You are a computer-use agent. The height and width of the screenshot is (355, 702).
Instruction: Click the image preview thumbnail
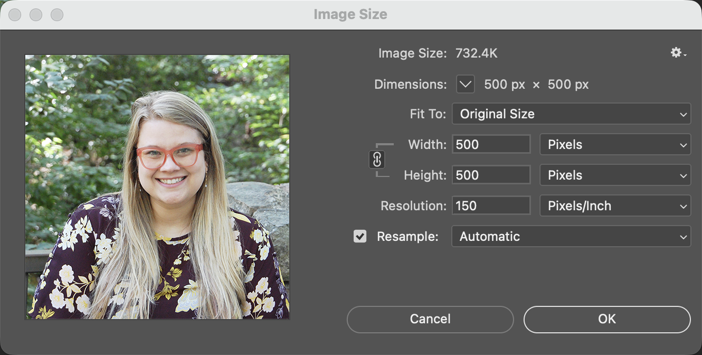pos(157,187)
